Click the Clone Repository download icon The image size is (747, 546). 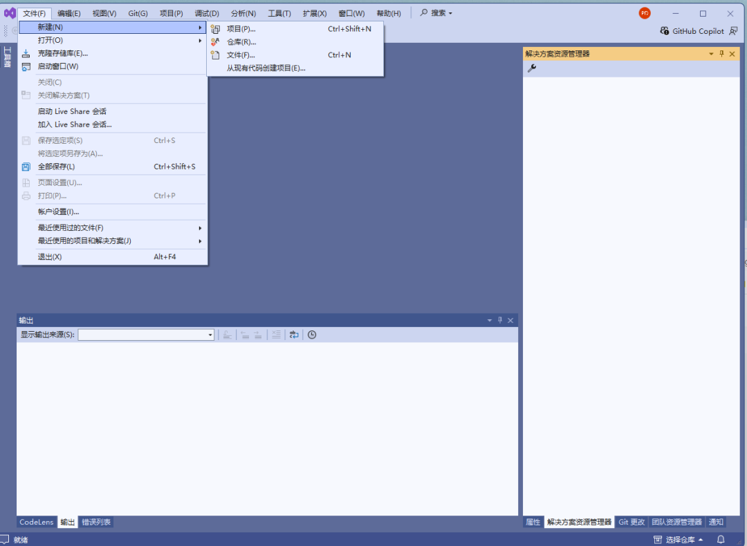[26, 53]
